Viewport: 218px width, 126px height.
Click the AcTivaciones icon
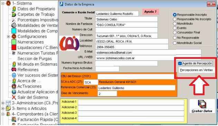click(x=14, y=86)
